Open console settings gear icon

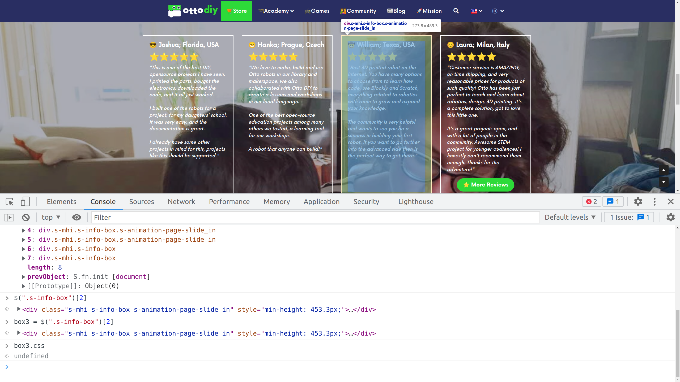670,218
